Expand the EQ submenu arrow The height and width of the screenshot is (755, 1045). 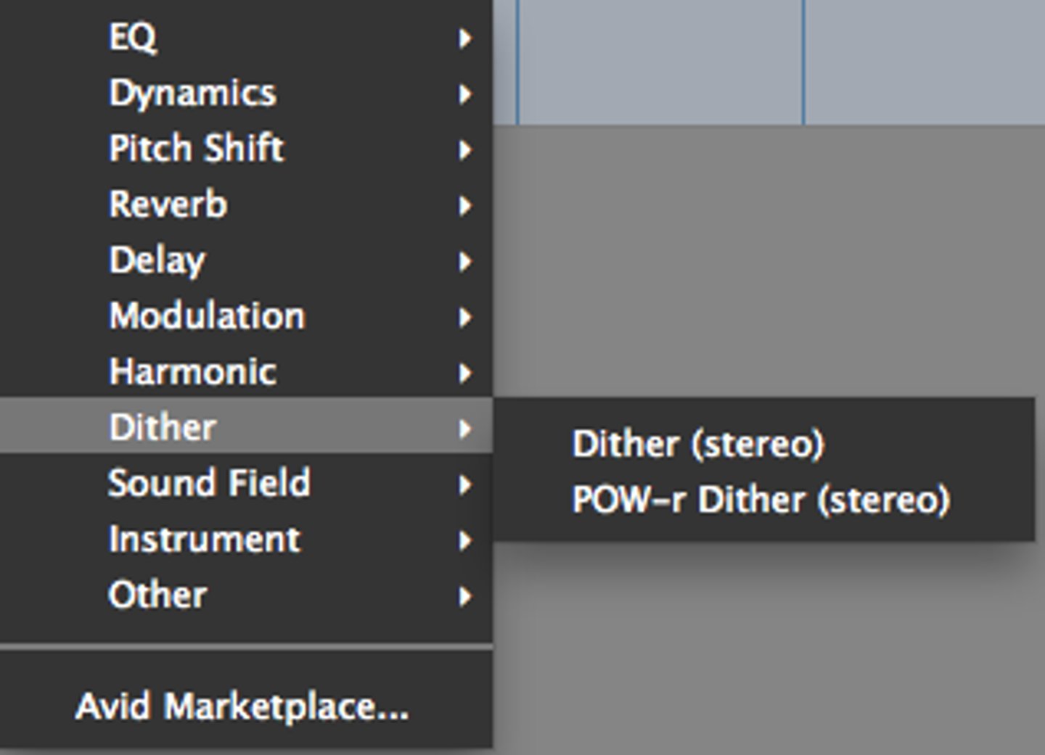tap(465, 38)
